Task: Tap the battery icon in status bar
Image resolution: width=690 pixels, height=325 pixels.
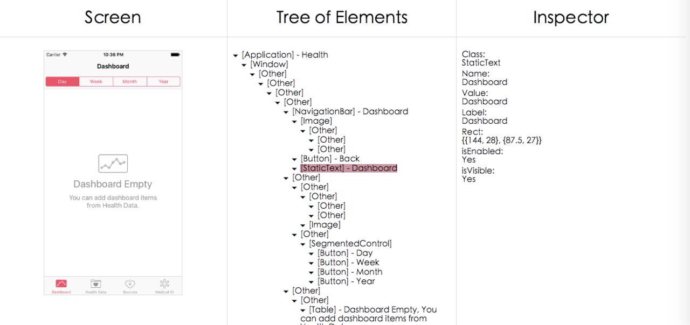Action: point(175,54)
